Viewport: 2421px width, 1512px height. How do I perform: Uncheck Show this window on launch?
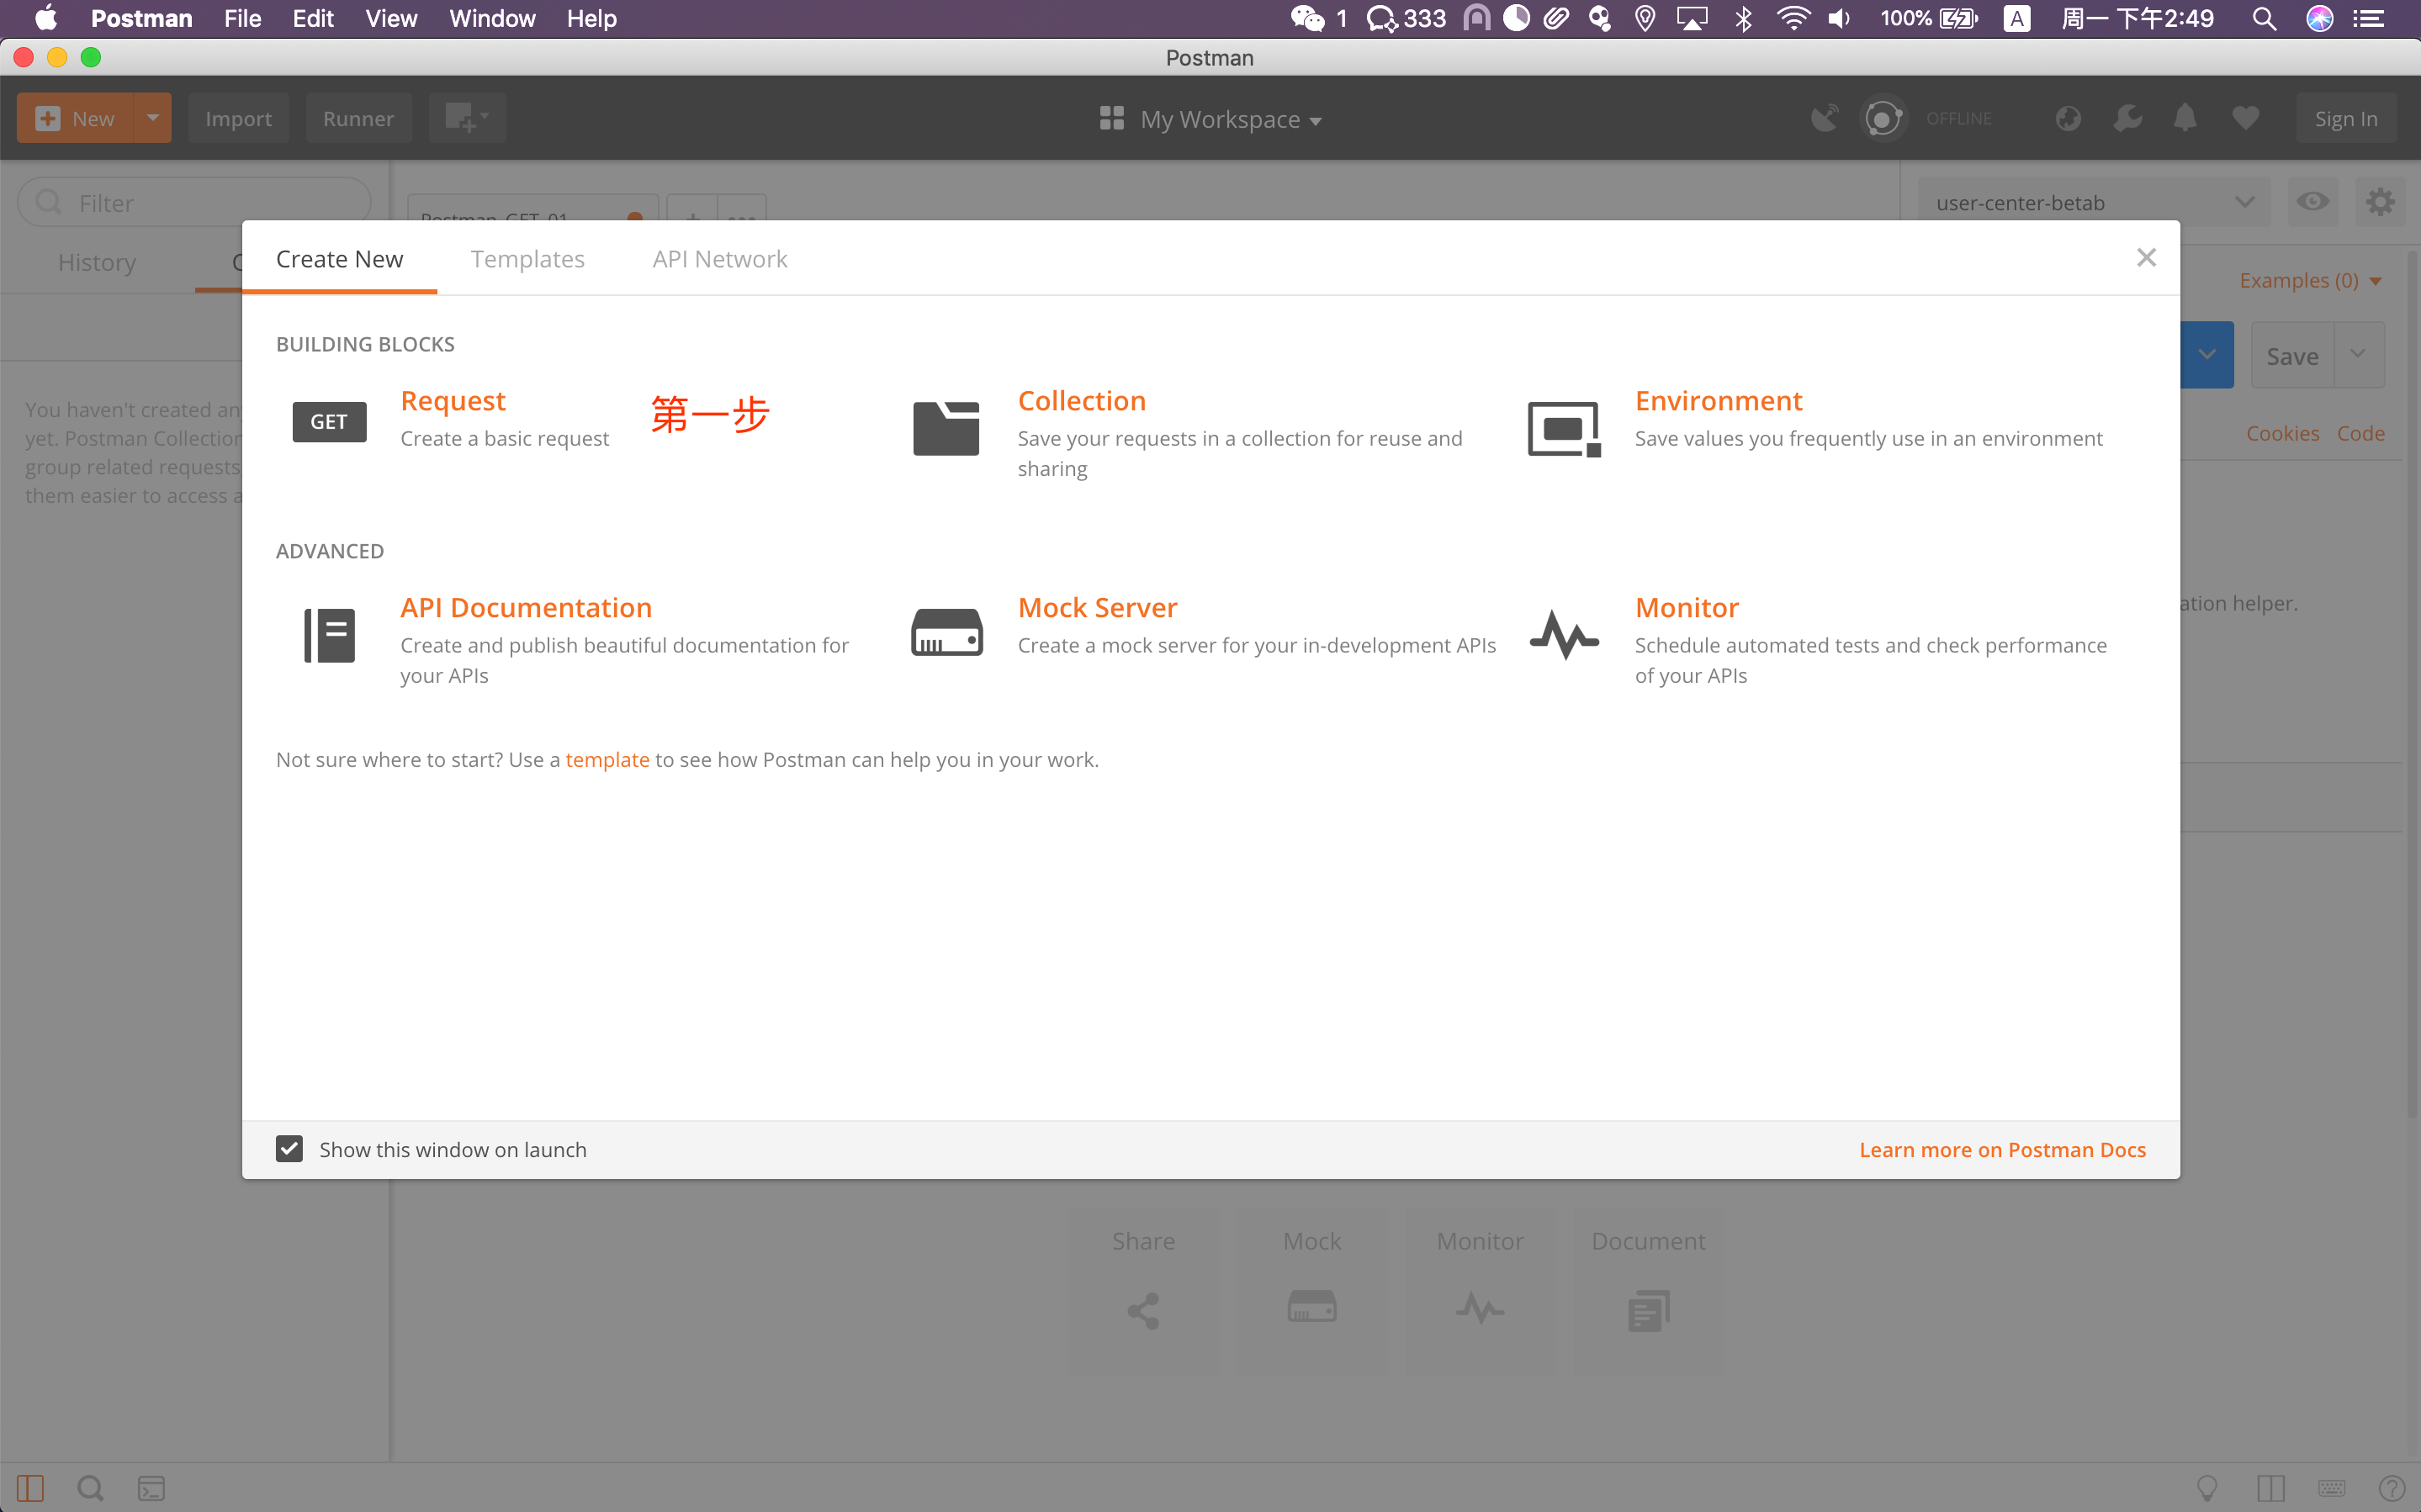click(x=289, y=1148)
